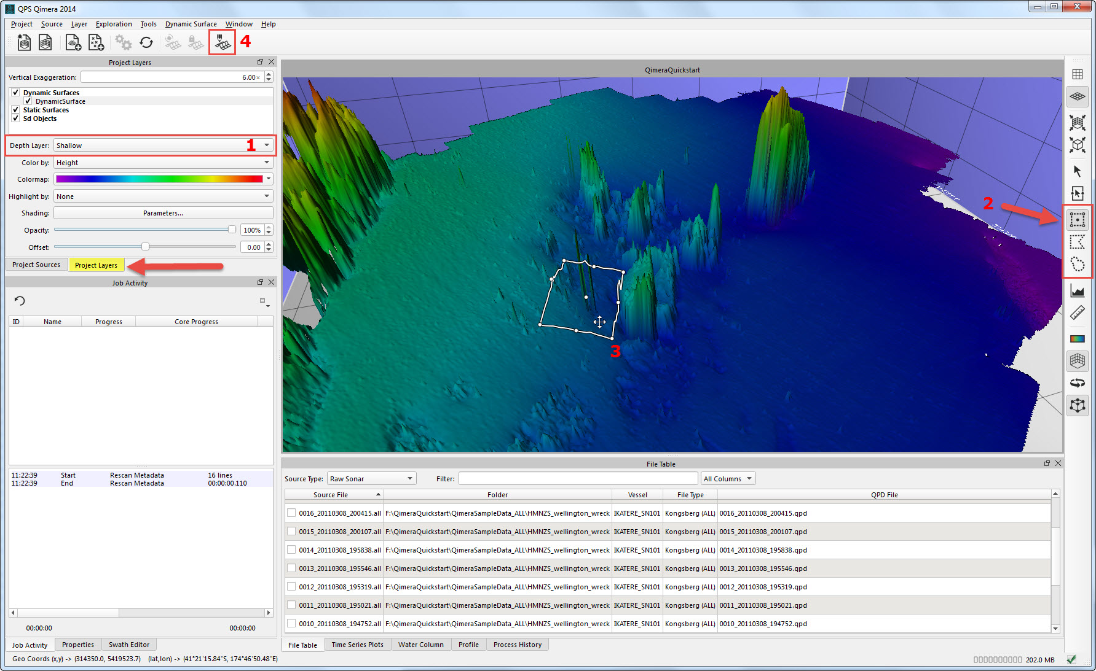Uncheck the Dynamic Surfaces layer group
Viewport: 1096px width, 671px height.
tap(15, 93)
